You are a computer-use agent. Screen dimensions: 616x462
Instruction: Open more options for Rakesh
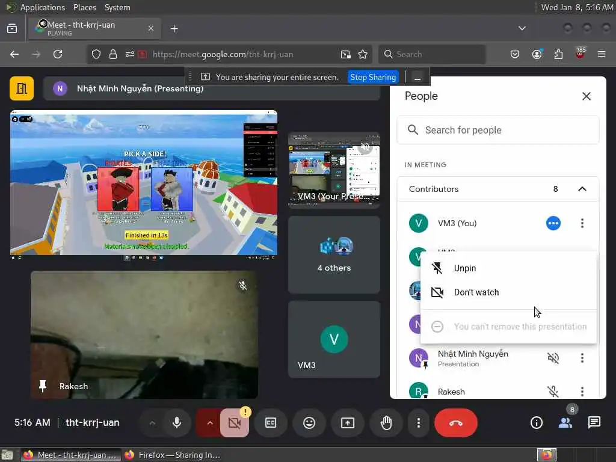click(582, 392)
